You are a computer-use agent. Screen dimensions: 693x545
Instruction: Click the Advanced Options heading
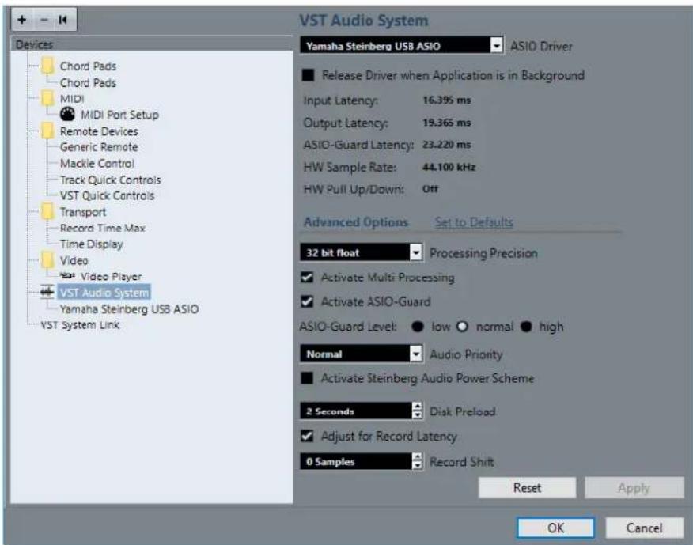(x=356, y=222)
